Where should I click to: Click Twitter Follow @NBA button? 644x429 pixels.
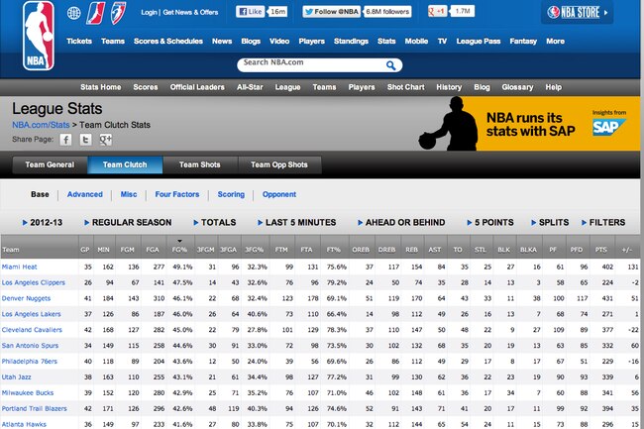332,12
